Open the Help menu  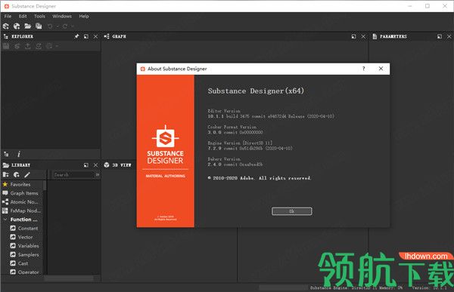(x=84, y=16)
